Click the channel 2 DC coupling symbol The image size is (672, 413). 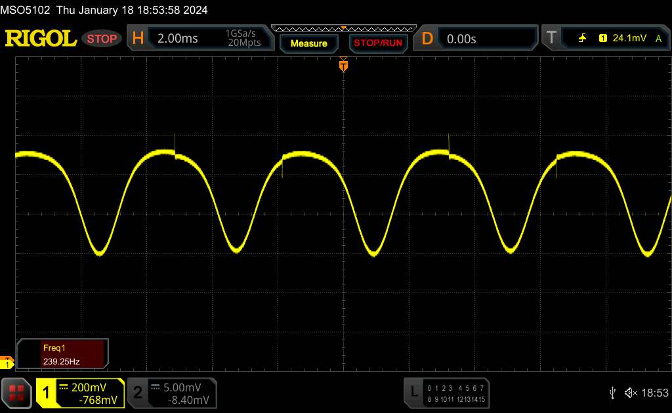[155, 387]
